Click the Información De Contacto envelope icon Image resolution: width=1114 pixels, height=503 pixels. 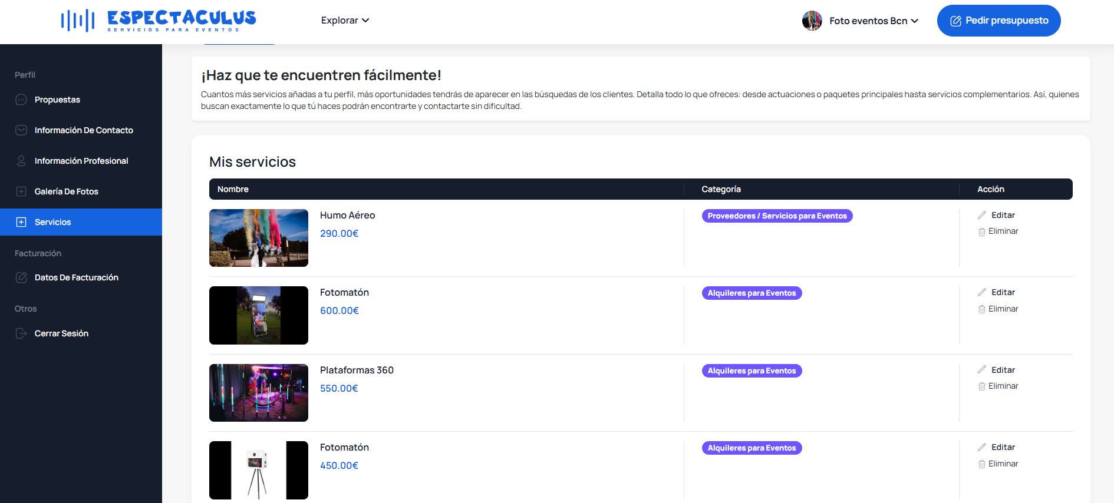[21, 130]
